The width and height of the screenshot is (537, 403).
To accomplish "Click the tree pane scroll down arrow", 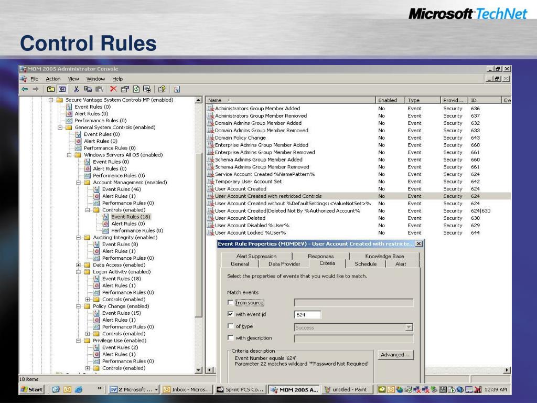I will click(198, 370).
